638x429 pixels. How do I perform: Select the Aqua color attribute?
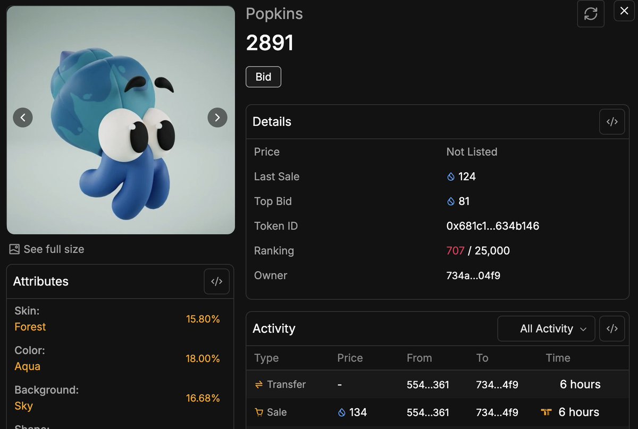(x=27, y=366)
